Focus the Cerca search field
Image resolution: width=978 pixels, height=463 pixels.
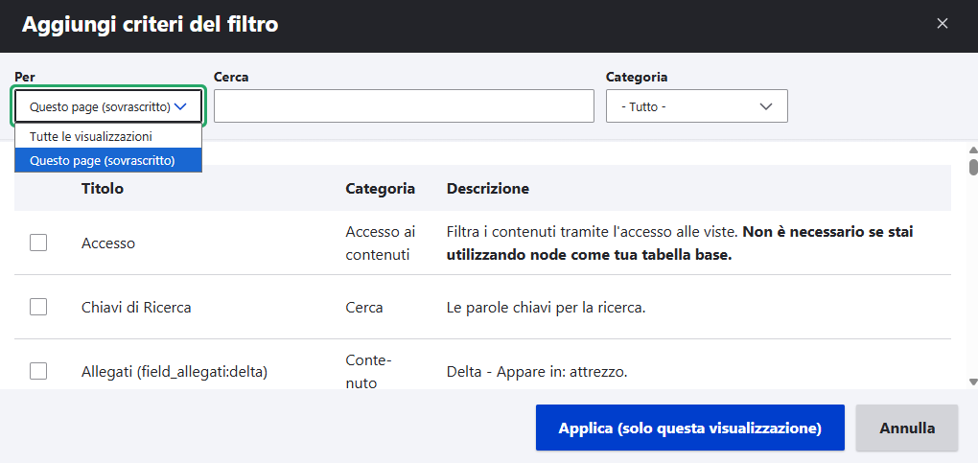404,106
